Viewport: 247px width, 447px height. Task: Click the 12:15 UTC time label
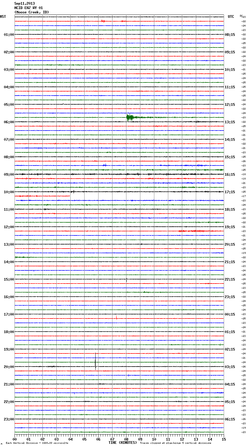230,105
